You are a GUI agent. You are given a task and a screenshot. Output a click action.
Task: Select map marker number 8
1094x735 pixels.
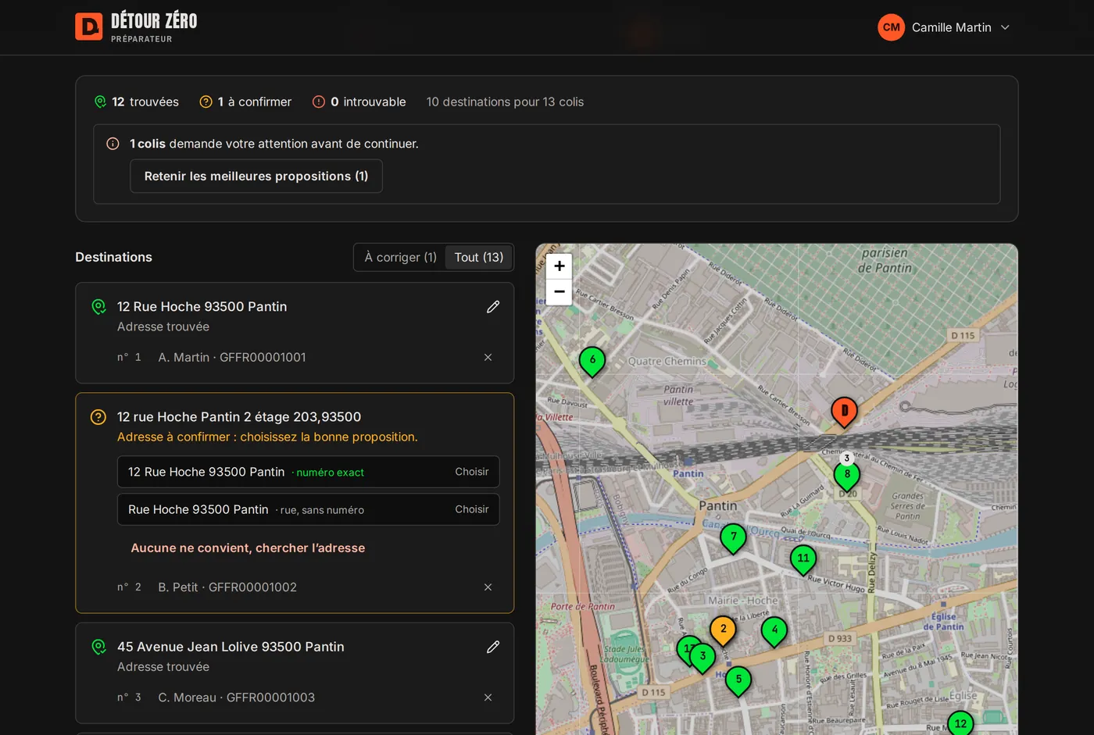tap(847, 476)
